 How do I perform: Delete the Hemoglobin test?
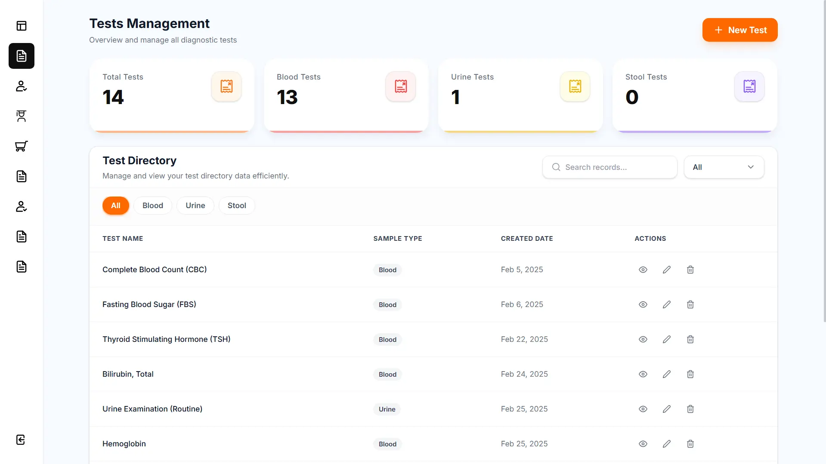[x=690, y=444]
